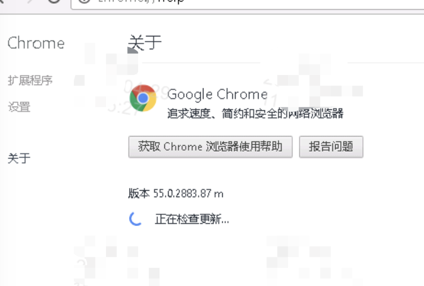Click the 关于 page heading
The width and height of the screenshot is (424, 286).
(145, 42)
